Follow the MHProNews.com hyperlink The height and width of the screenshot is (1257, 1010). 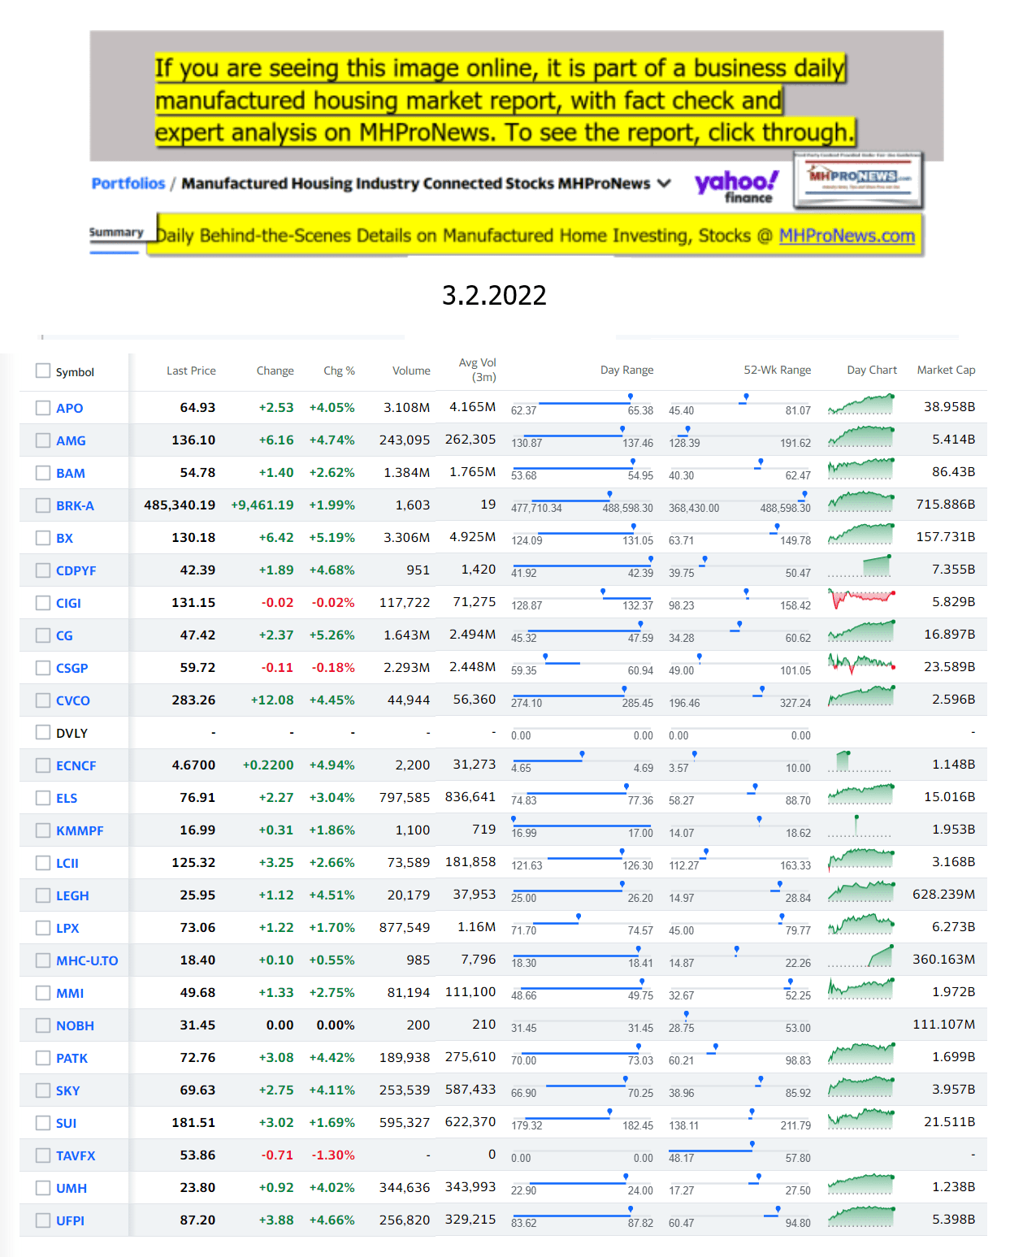pyautogui.click(x=847, y=236)
